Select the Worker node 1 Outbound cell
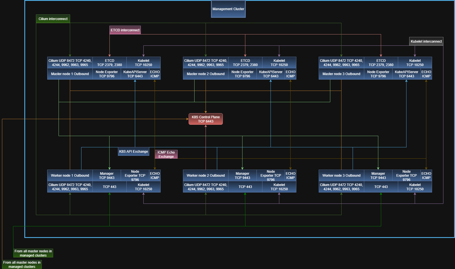 (x=70, y=176)
